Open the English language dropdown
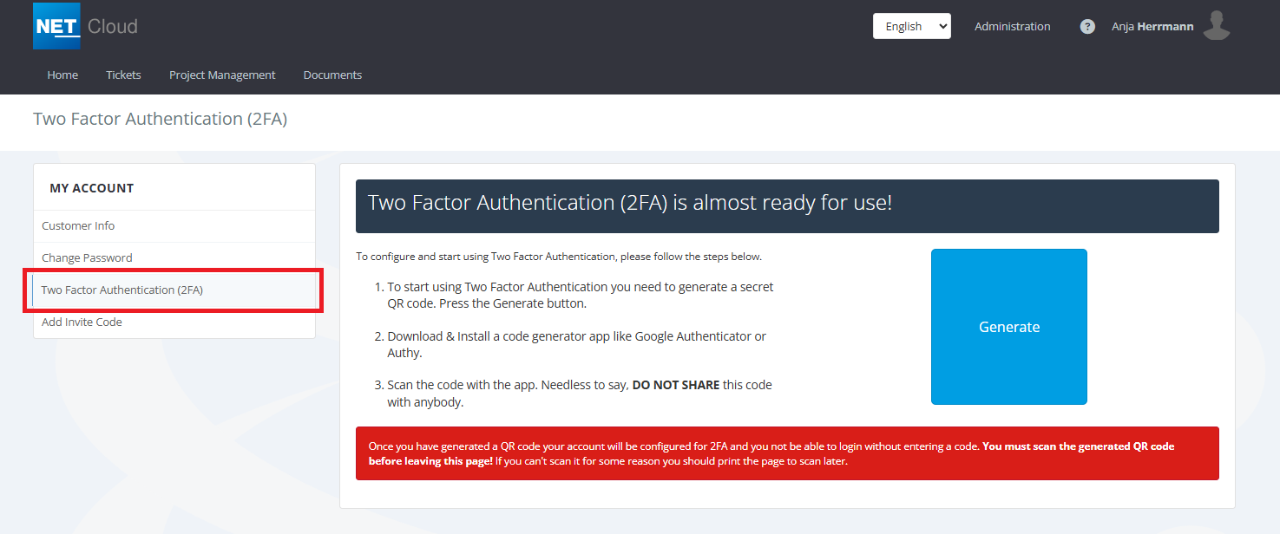This screenshot has height=534, width=1280. (911, 26)
